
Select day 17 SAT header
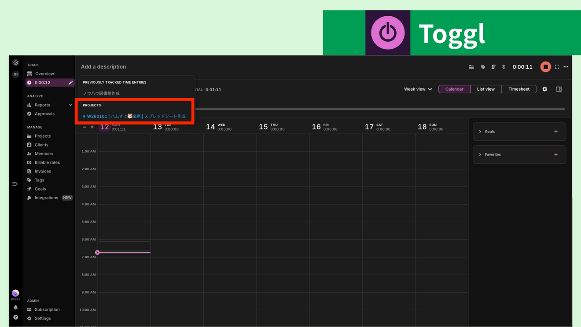point(377,127)
